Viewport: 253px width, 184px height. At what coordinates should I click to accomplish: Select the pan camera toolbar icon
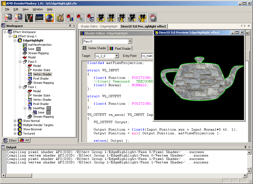point(111,17)
